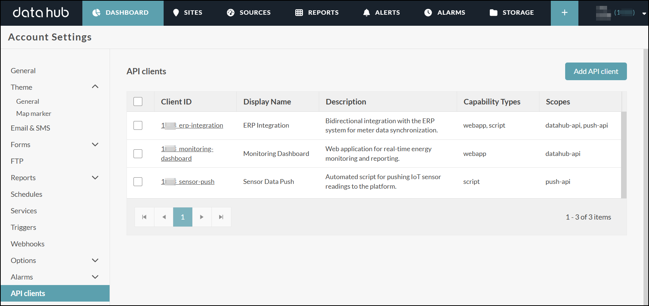Open Theme General sub-item
The width and height of the screenshot is (649, 306).
point(28,102)
